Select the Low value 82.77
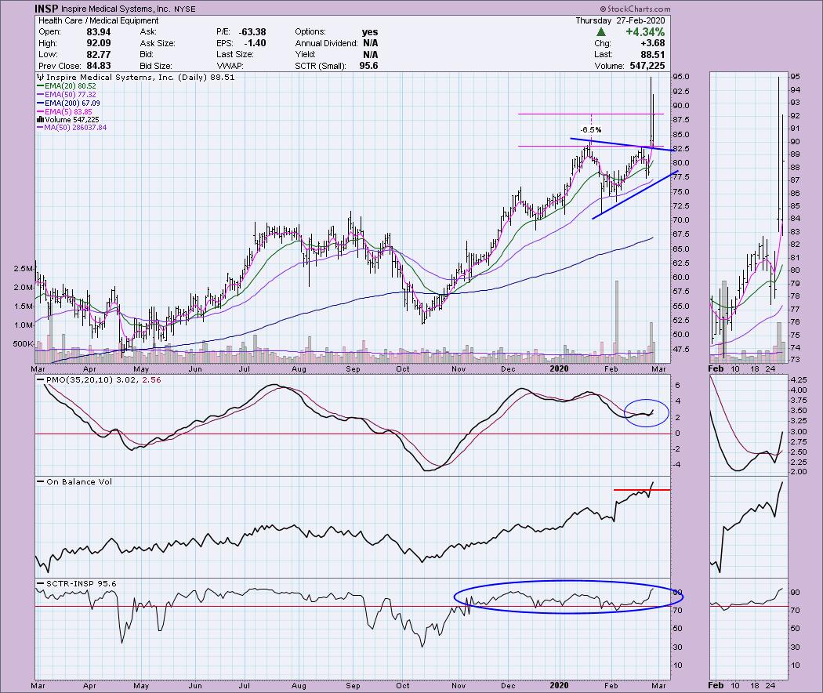Image resolution: width=823 pixels, height=693 pixels. click(x=99, y=55)
